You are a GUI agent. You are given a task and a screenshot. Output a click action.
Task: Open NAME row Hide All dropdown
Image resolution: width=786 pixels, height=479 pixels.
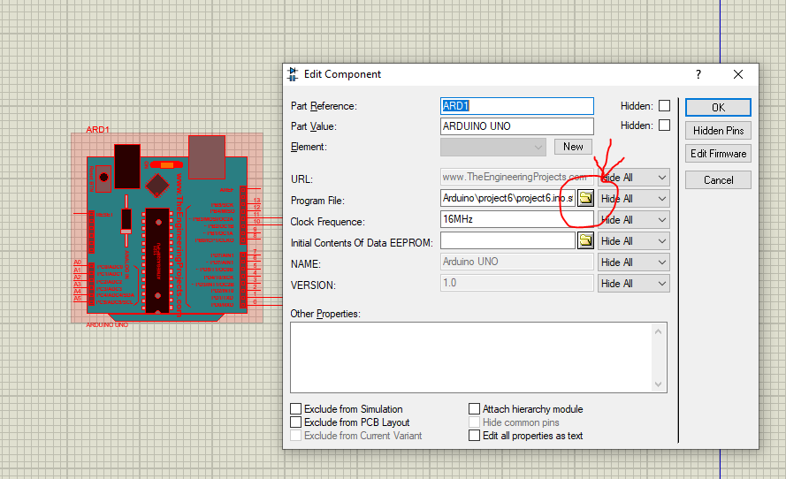tap(634, 262)
